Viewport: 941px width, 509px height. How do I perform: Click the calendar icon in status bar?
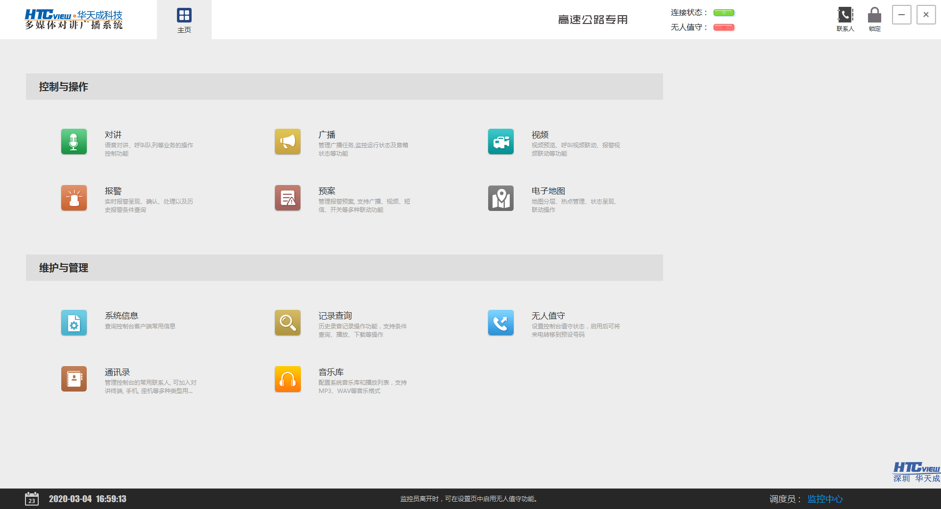coord(32,499)
